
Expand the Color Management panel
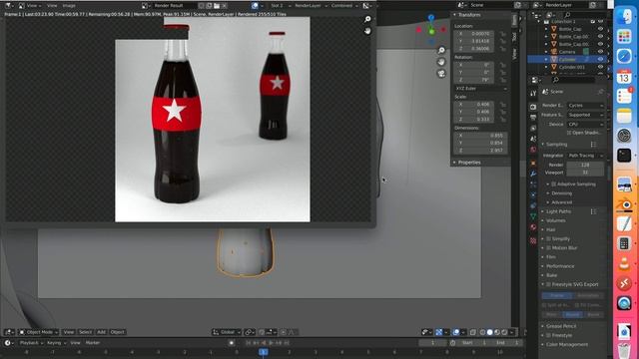566,344
